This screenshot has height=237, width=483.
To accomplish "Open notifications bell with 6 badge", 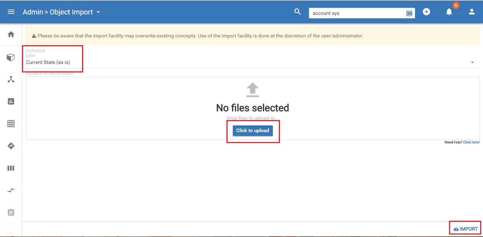I will pyautogui.click(x=449, y=12).
